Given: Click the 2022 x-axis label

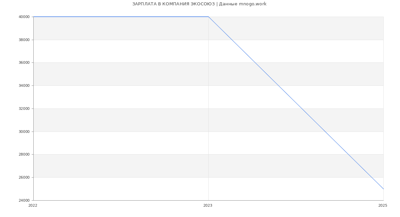Looking at the screenshot, I should point(33,206).
